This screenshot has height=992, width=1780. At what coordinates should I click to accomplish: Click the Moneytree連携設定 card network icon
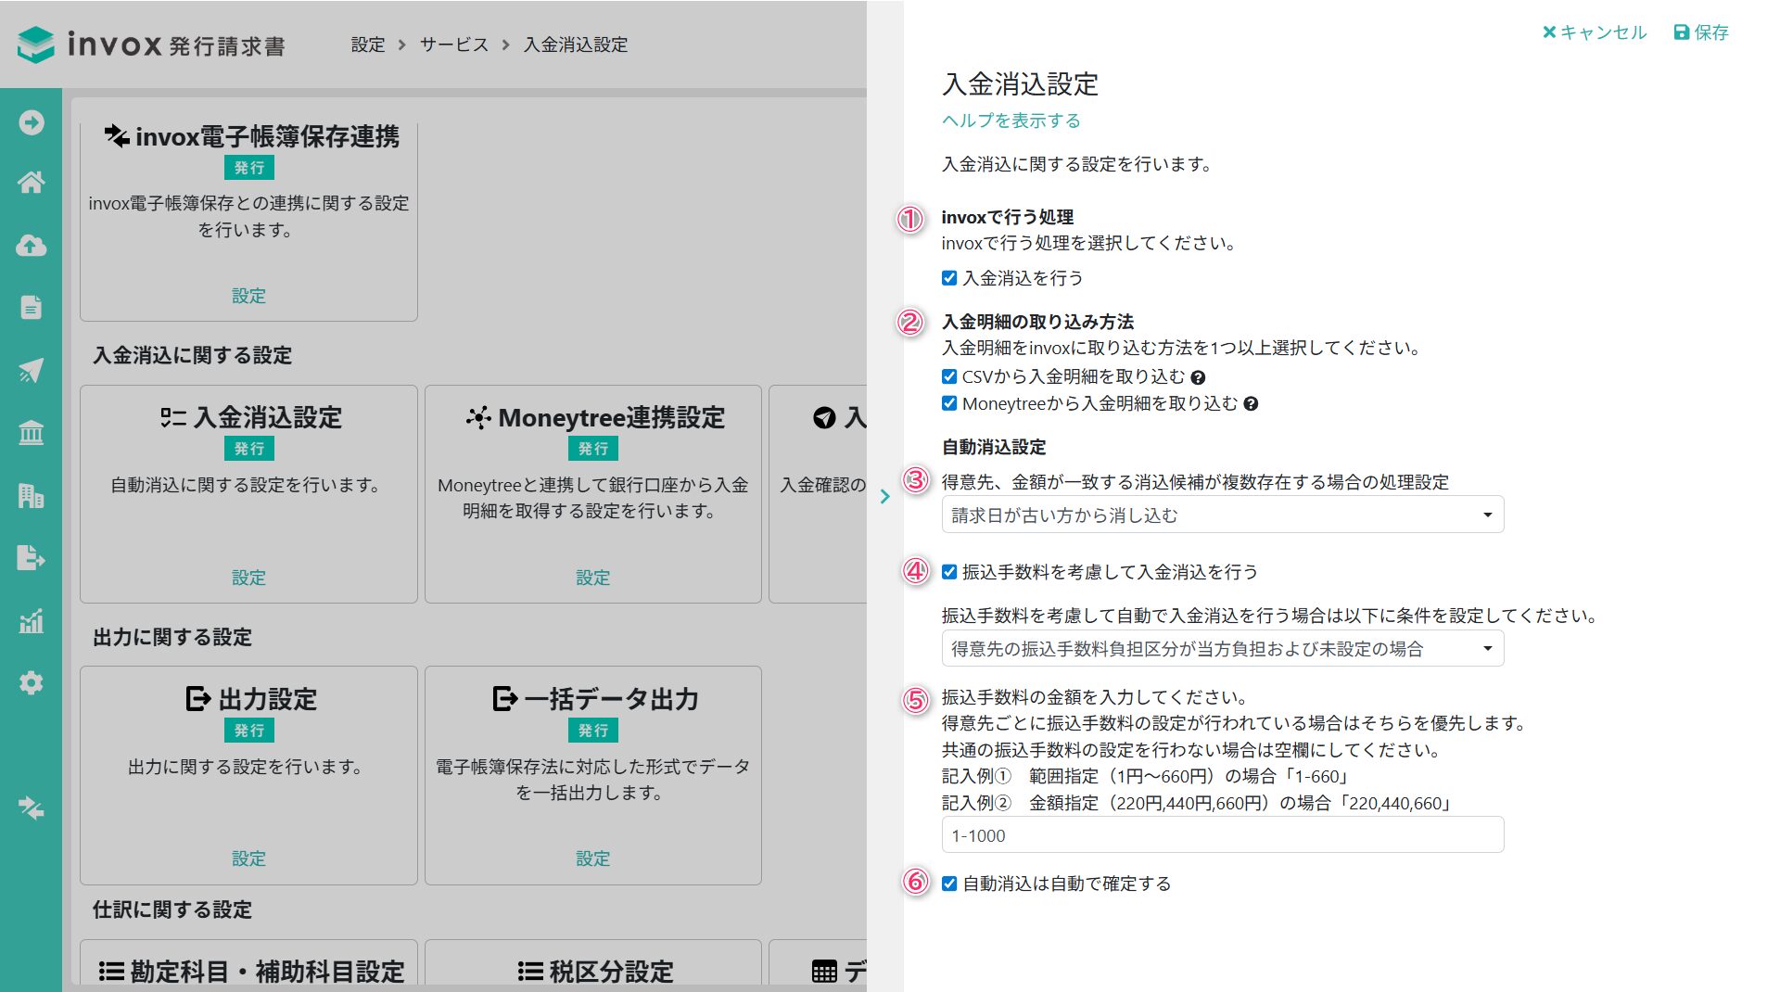pyautogui.click(x=478, y=417)
